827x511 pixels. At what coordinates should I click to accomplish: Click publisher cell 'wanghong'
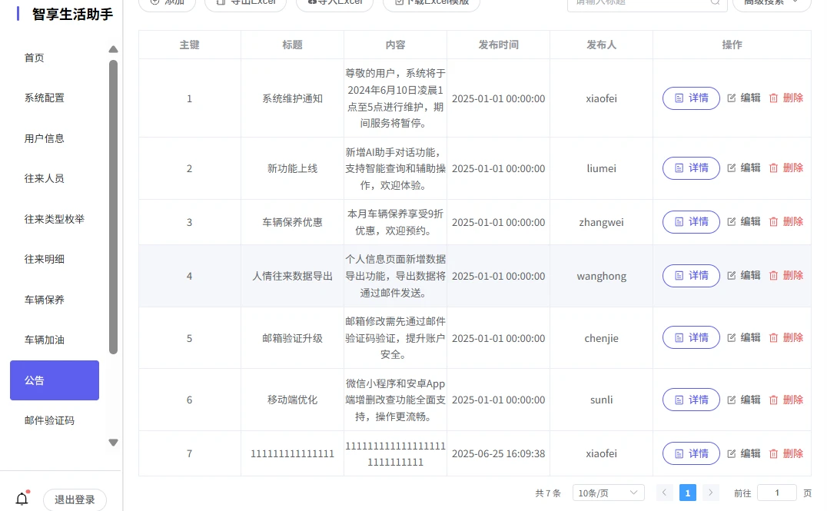click(601, 276)
